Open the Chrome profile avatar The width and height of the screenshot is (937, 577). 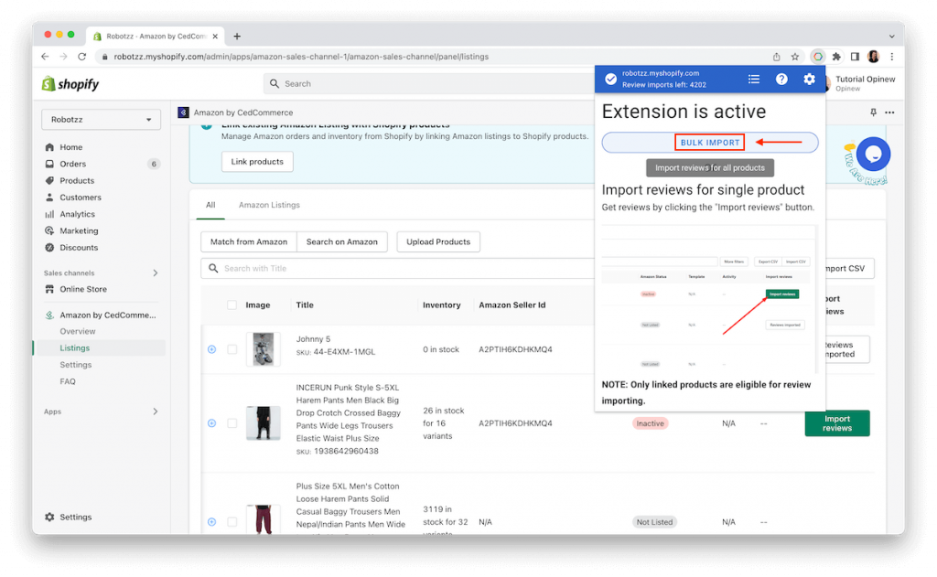[x=873, y=56]
